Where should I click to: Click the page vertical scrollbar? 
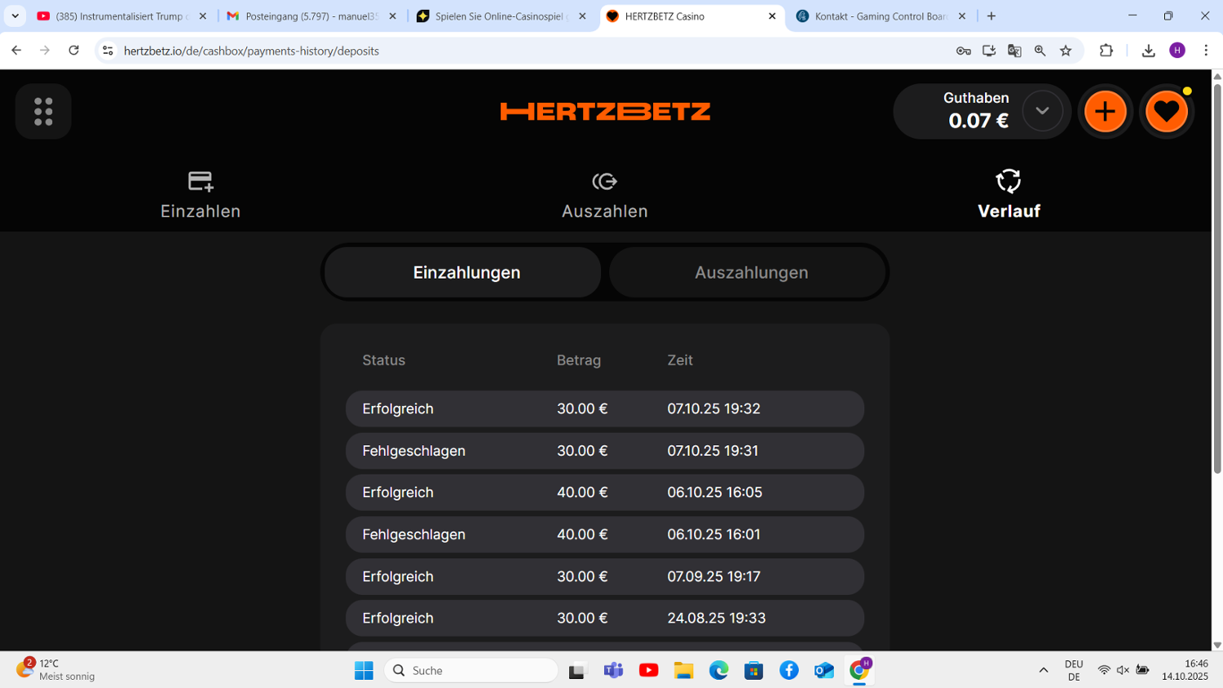pos(1217,277)
